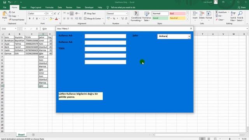Close the Ana / Menü 1 userform
Screen dimensions: 249x140
[191, 28]
